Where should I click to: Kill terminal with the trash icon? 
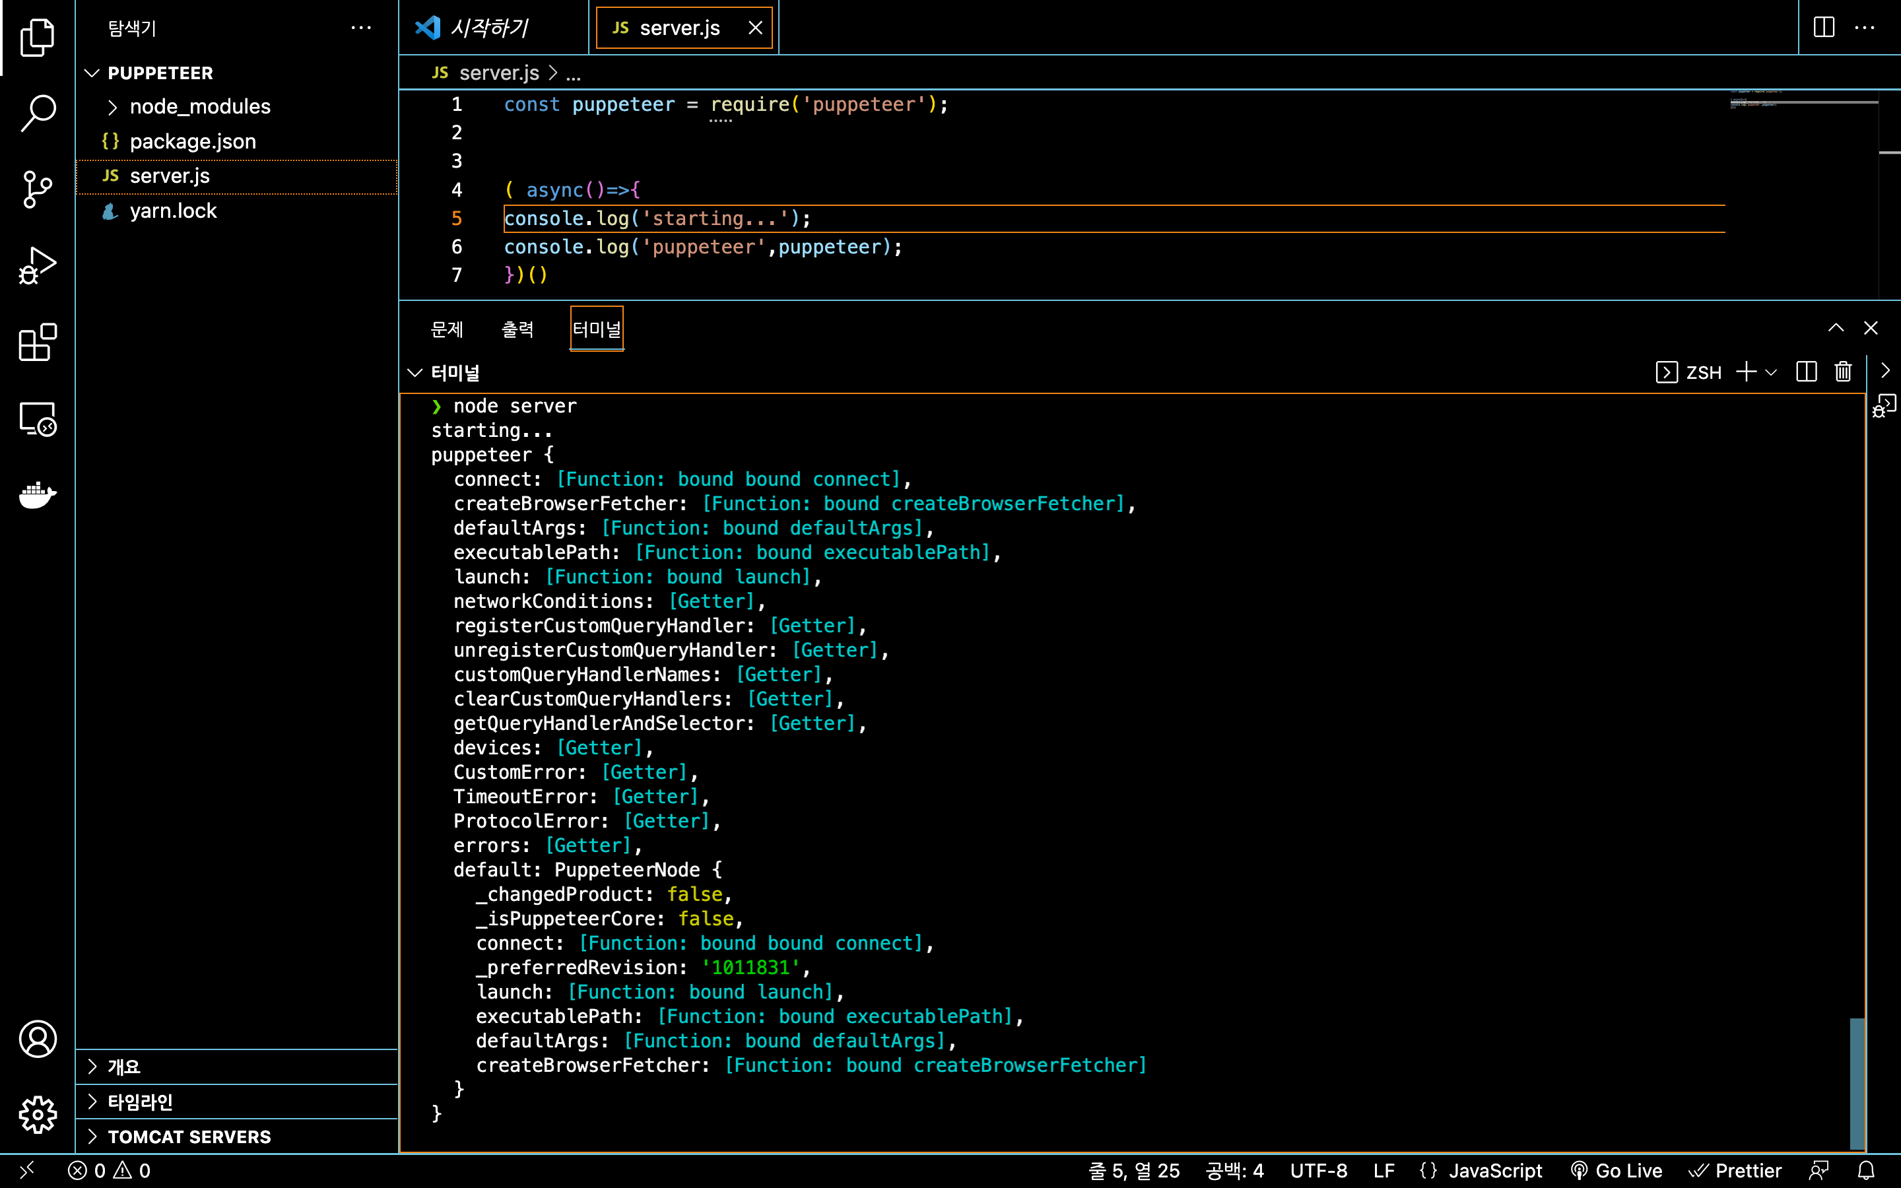1842,372
